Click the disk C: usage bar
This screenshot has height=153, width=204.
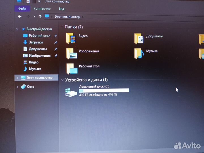104,90
